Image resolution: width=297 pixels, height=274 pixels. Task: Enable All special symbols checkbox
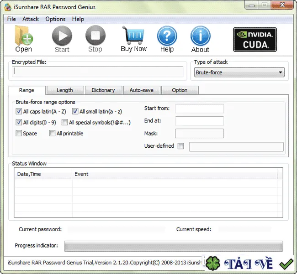coord(64,122)
